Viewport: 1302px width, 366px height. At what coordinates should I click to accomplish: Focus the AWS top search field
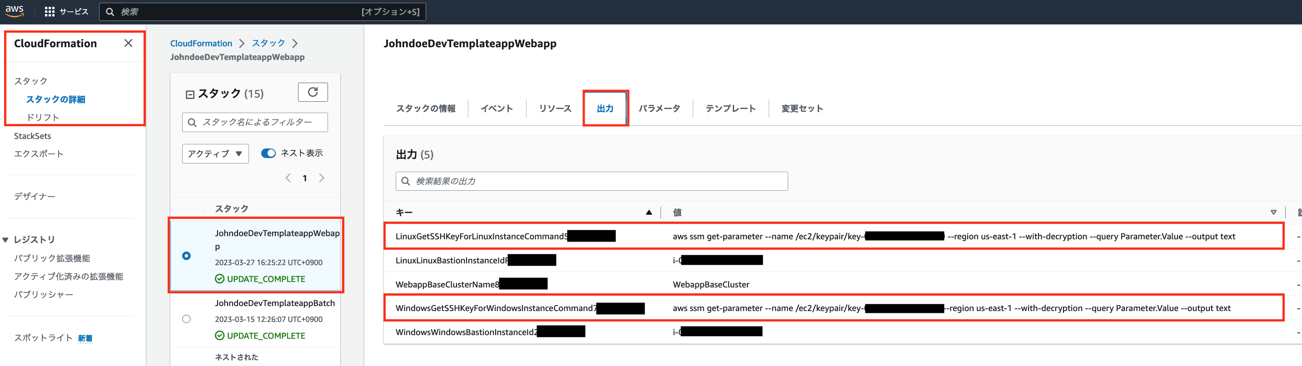click(262, 12)
